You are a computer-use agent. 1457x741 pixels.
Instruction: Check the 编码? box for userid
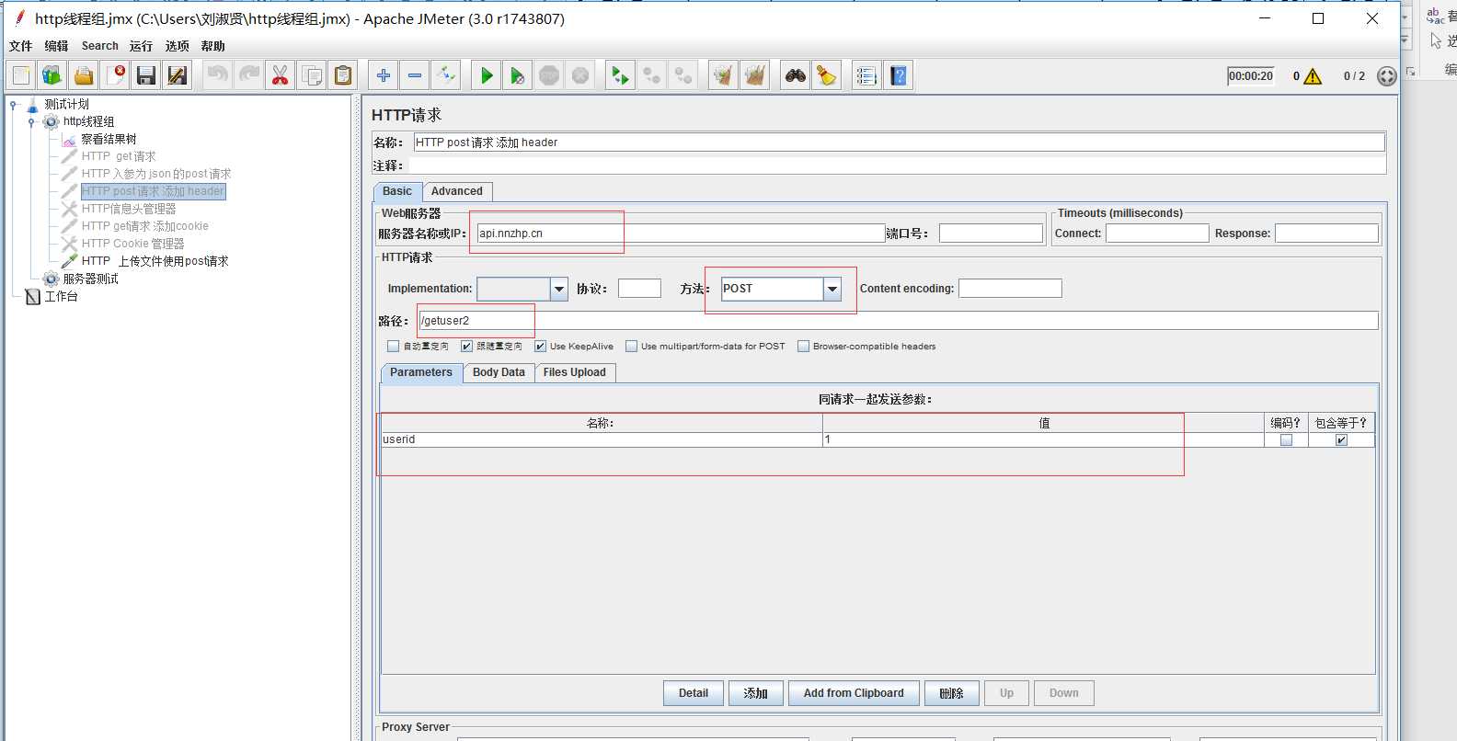pos(1286,439)
